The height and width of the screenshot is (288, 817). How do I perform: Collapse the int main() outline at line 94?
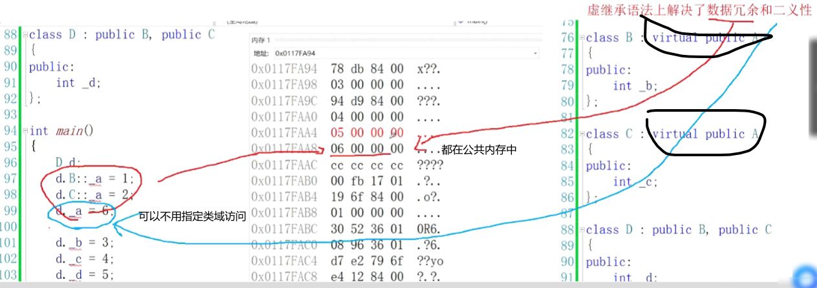26,130
